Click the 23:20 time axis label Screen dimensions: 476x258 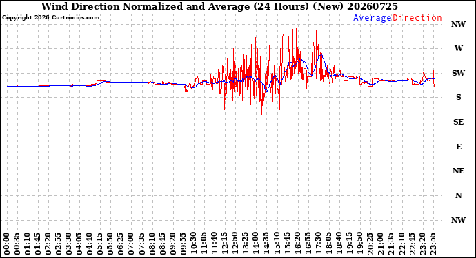pos(422,244)
